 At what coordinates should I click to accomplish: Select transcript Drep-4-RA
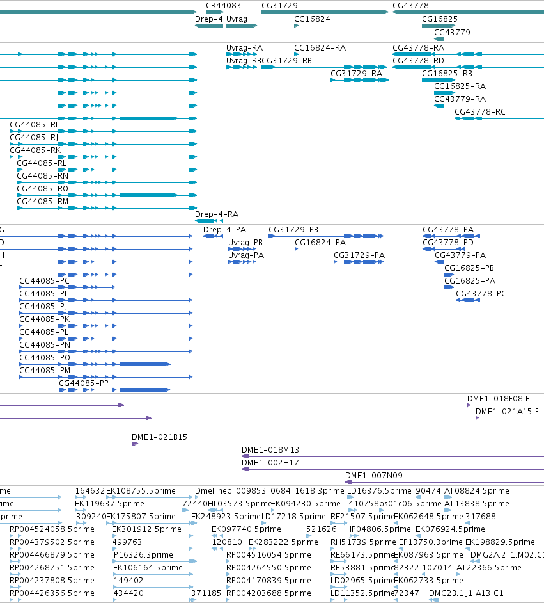[x=217, y=214]
